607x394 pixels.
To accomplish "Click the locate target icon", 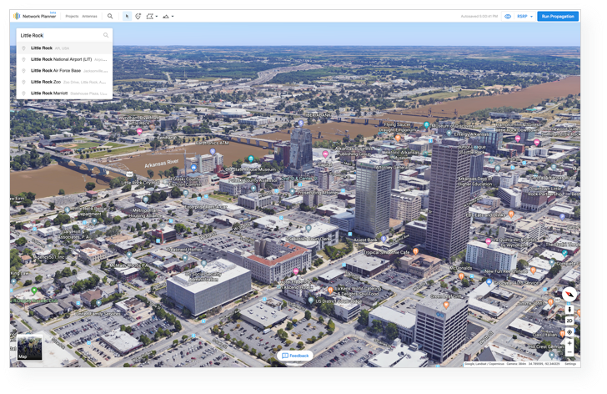I will pos(569,332).
